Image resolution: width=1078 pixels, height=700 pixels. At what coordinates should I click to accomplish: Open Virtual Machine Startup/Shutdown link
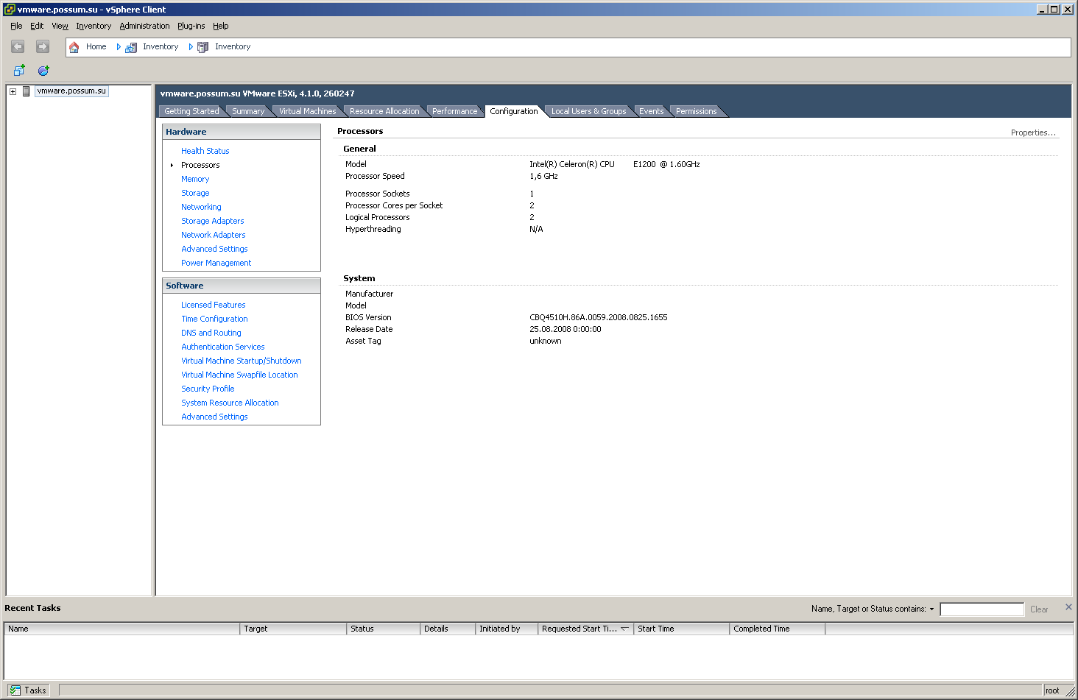click(x=242, y=361)
